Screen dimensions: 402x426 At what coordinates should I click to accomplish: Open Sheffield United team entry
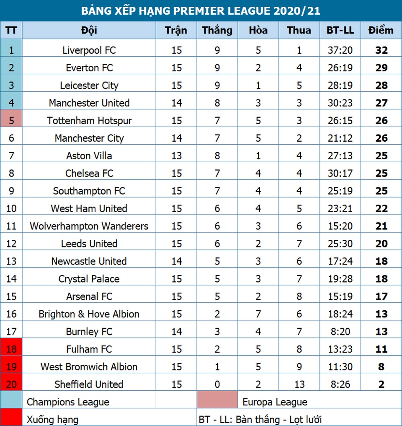pyautogui.click(x=89, y=384)
